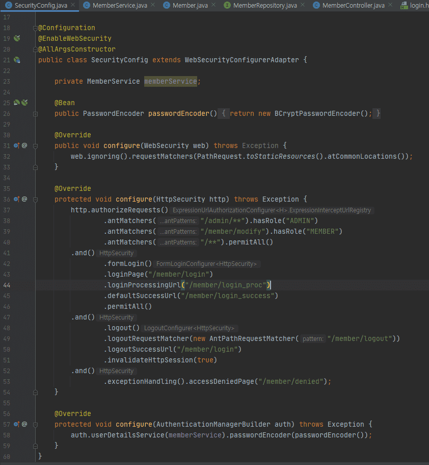Click the class icon on SecurityConfig.java tab
The width and height of the screenshot is (429, 465).
9,5
